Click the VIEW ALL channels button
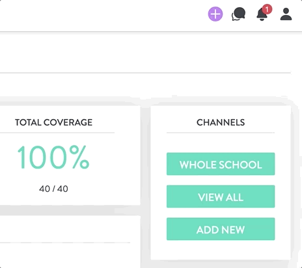302x268 pixels. click(221, 196)
